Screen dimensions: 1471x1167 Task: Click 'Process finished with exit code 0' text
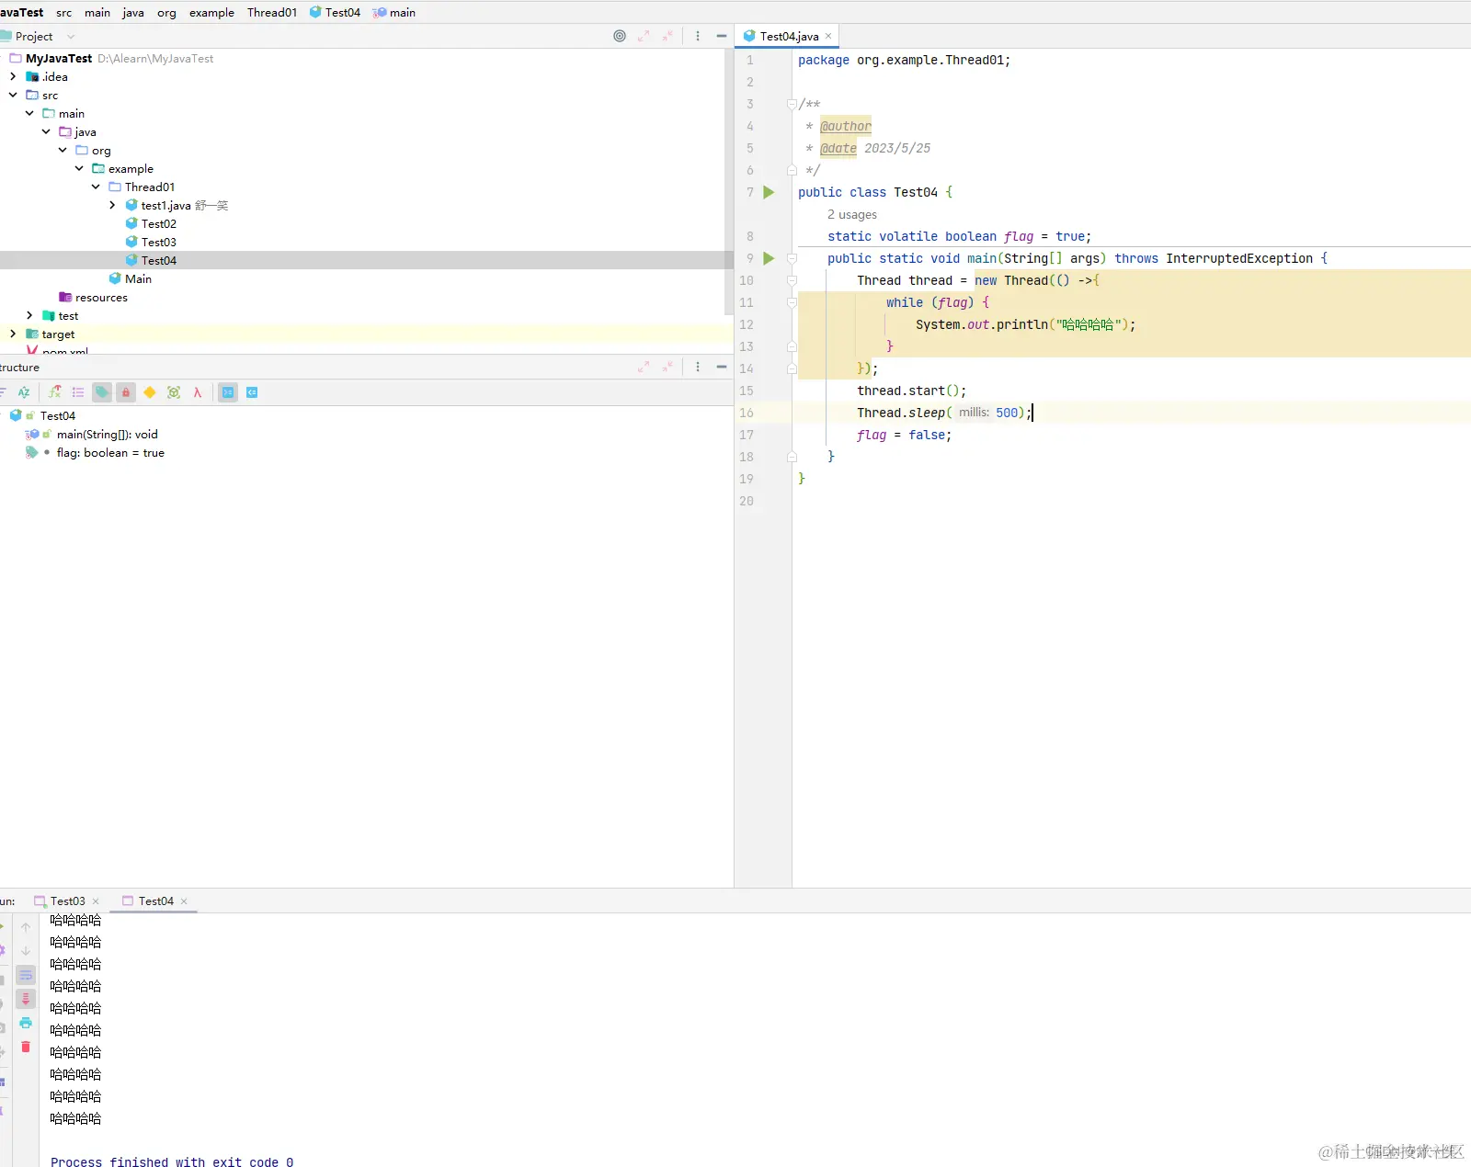click(x=172, y=1161)
